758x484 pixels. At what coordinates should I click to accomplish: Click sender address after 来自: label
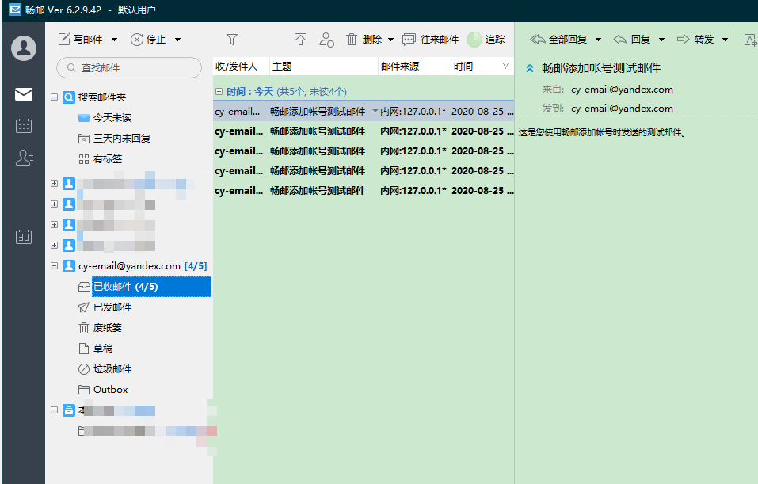click(x=622, y=90)
